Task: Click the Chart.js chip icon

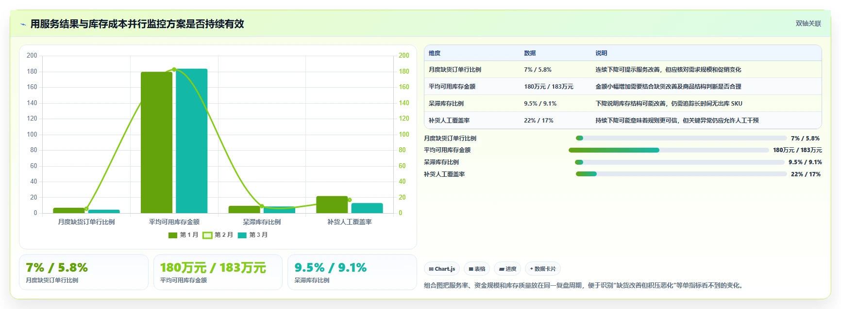Action: (x=431, y=269)
